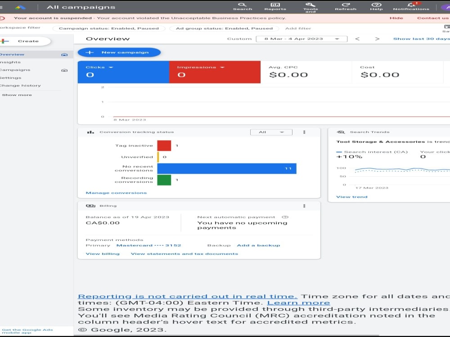Open Manage conversions link

[x=116, y=193]
